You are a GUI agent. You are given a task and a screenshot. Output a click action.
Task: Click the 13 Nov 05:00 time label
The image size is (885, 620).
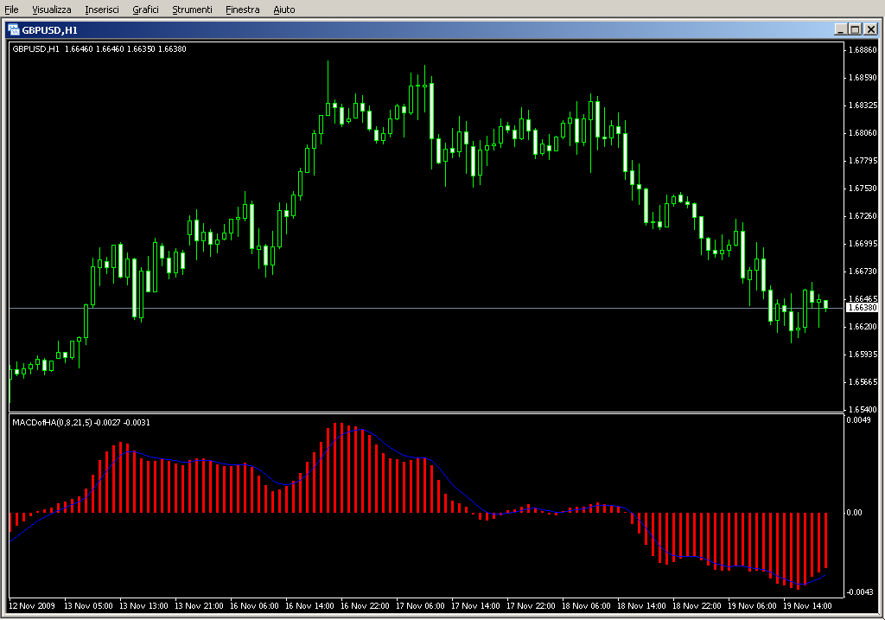click(x=88, y=606)
